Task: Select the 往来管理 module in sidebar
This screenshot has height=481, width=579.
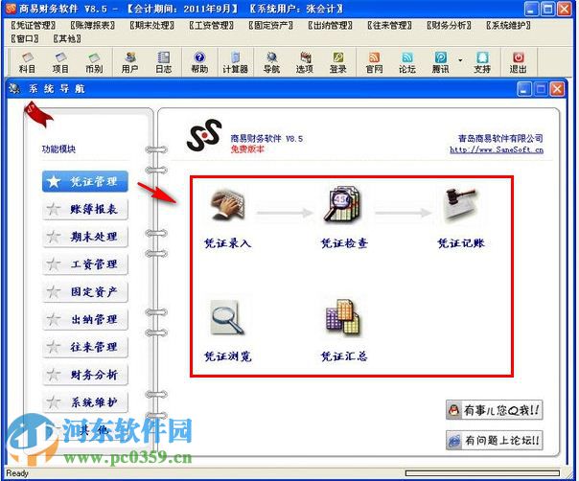Action: pos(85,347)
